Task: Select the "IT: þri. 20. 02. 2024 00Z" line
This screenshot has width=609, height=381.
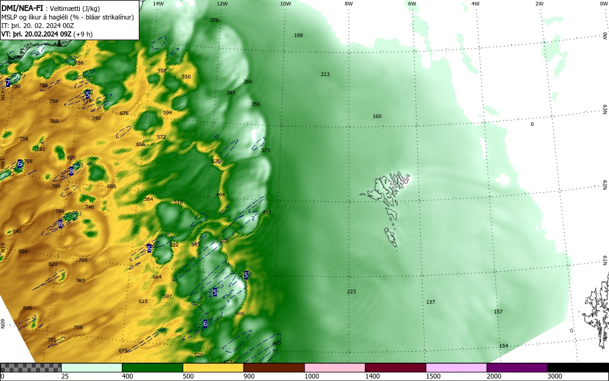Action: 37,26
